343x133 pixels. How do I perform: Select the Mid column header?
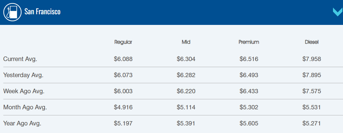tap(186, 42)
